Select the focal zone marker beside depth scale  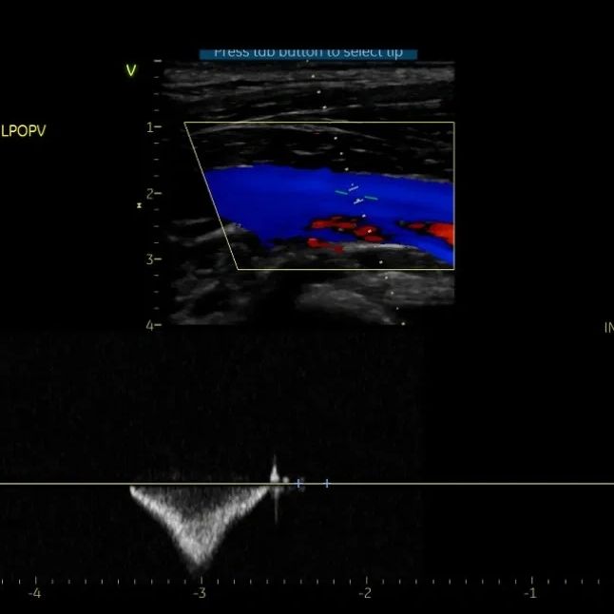pos(140,204)
